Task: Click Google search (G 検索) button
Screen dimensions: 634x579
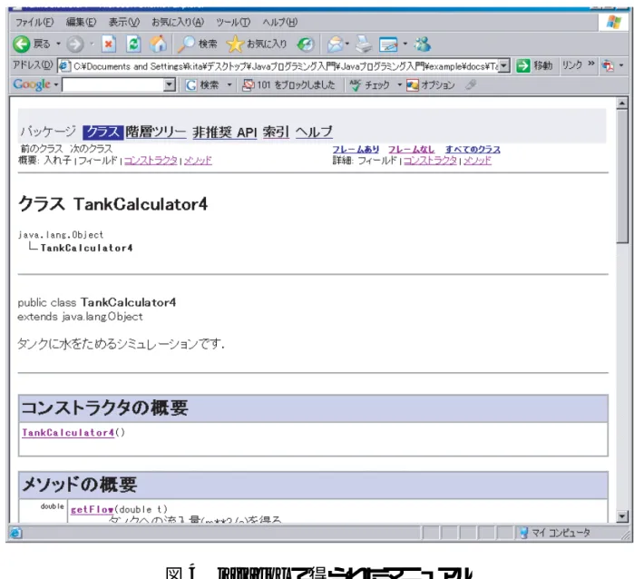Action: point(201,85)
